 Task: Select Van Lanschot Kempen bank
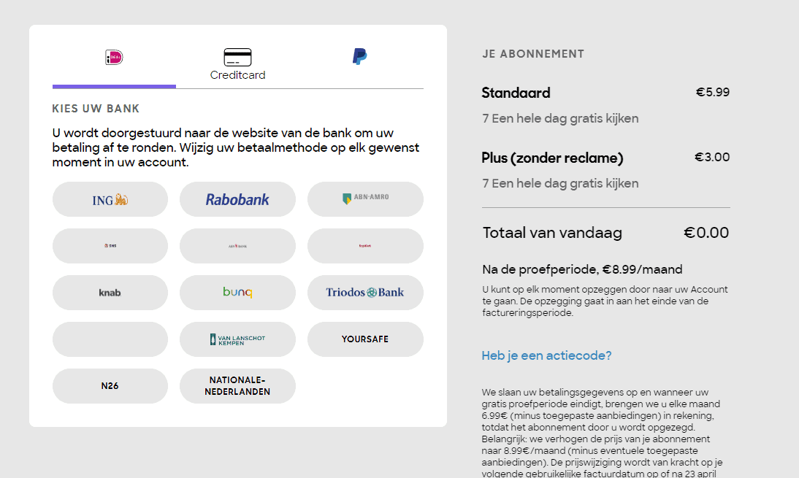[237, 339]
